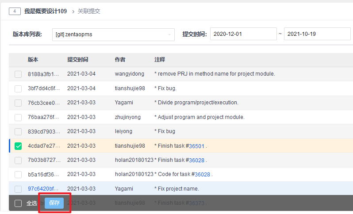Image resolution: width=353 pixels, height=214 pixels.
Task: Click the start date field 2020-12-01
Action: coord(243,34)
